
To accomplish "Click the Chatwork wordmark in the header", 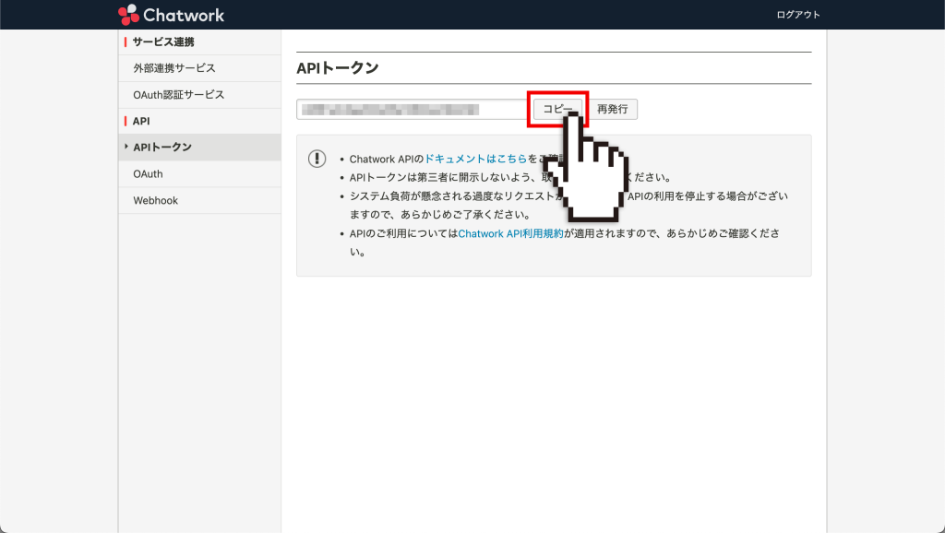I will tap(184, 14).
